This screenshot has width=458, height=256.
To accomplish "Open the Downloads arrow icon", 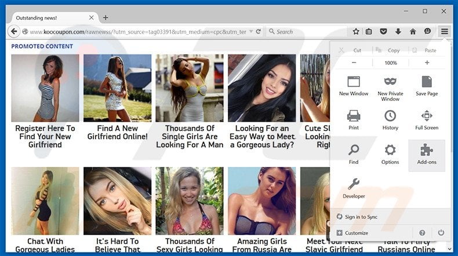I will point(398,31).
